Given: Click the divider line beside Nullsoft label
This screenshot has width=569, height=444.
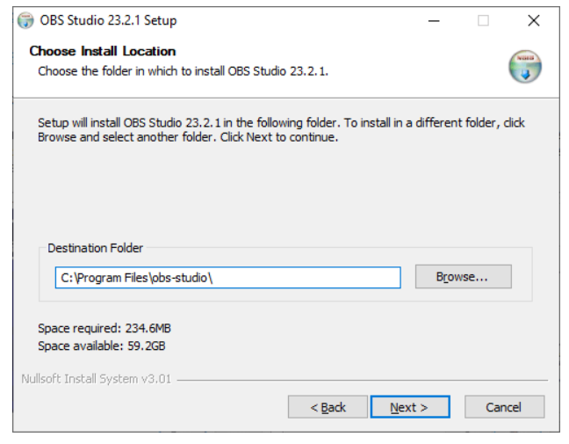Looking at the screenshot, I should pos(360,380).
